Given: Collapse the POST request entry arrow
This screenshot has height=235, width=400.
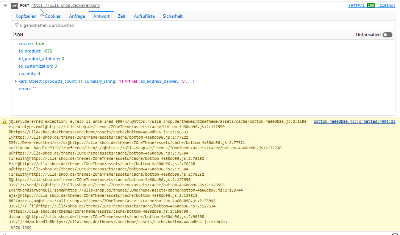Looking at the screenshot, I should [x=5, y=6].
